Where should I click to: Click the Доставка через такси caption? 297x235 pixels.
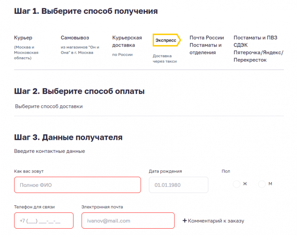click(165, 58)
